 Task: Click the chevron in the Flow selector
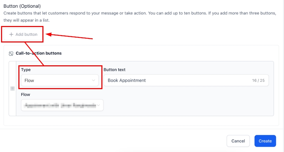[99, 105]
